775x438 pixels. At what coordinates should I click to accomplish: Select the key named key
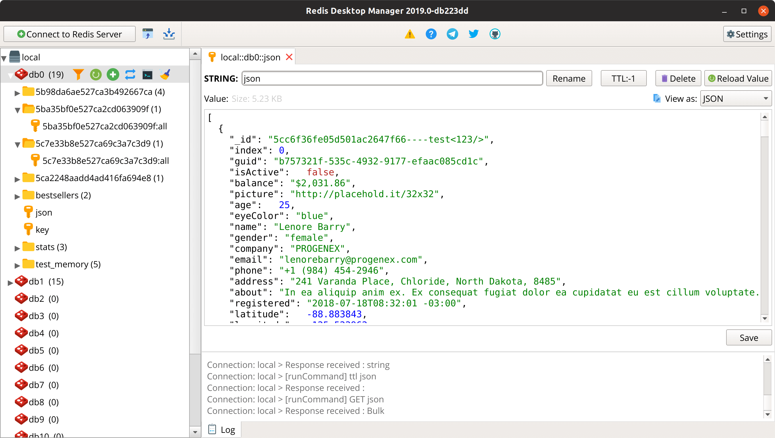42,229
